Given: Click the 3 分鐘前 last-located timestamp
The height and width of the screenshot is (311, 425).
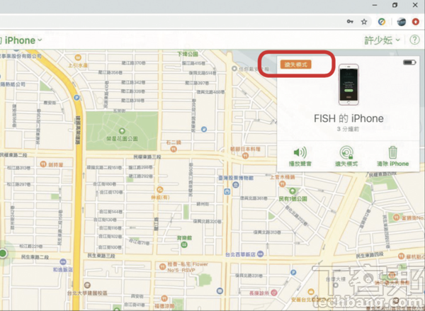Looking at the screenshot, I should (x=348, y=130).
